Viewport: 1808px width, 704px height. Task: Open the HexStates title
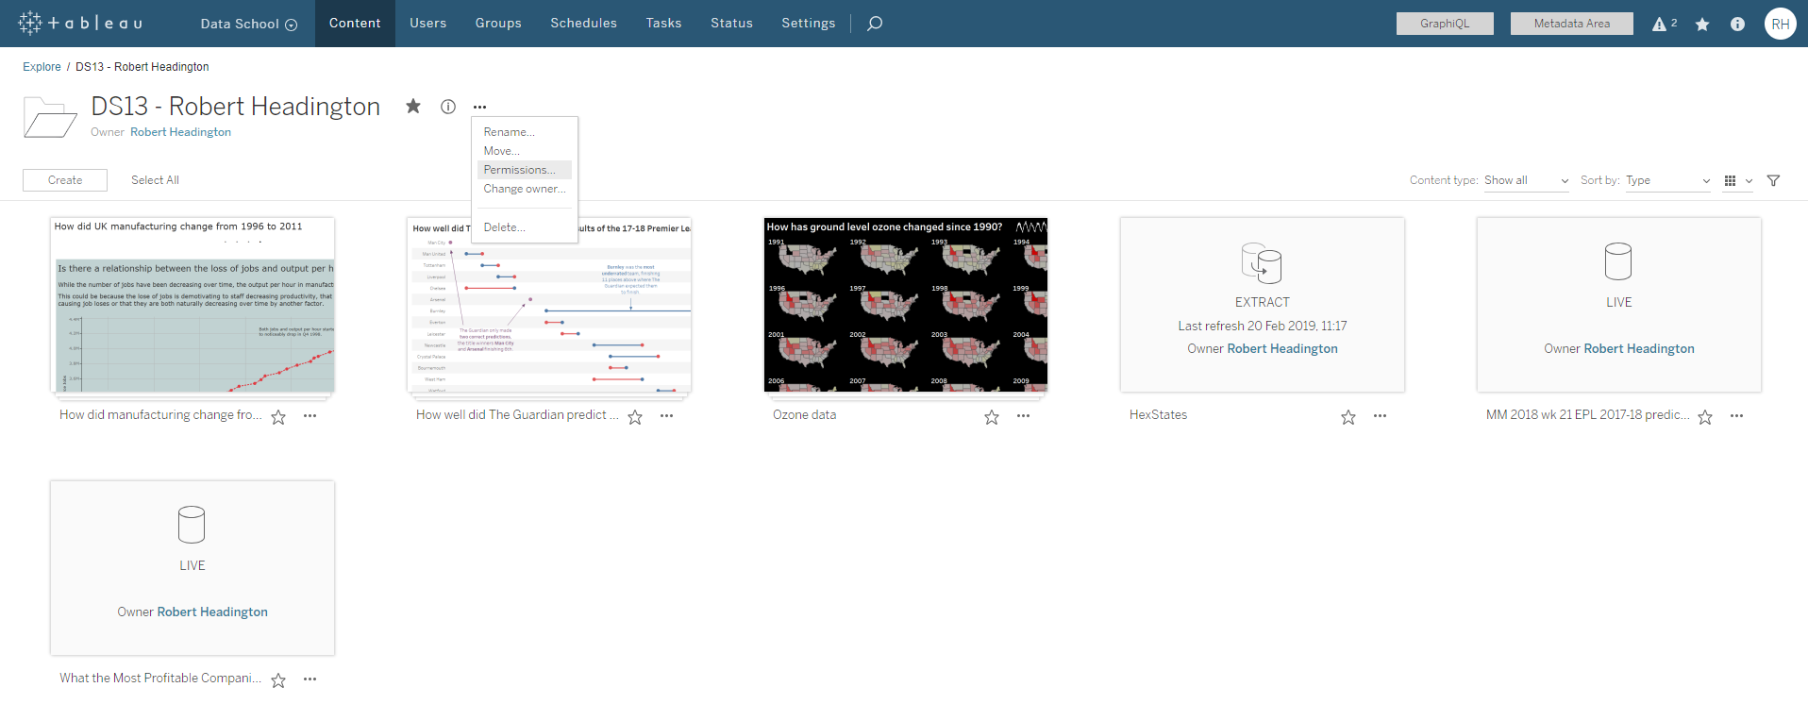coord(1158,415)
